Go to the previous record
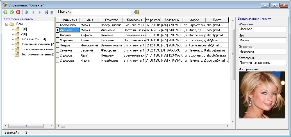The height and width of the screenshot is (137, 291). 33,12
